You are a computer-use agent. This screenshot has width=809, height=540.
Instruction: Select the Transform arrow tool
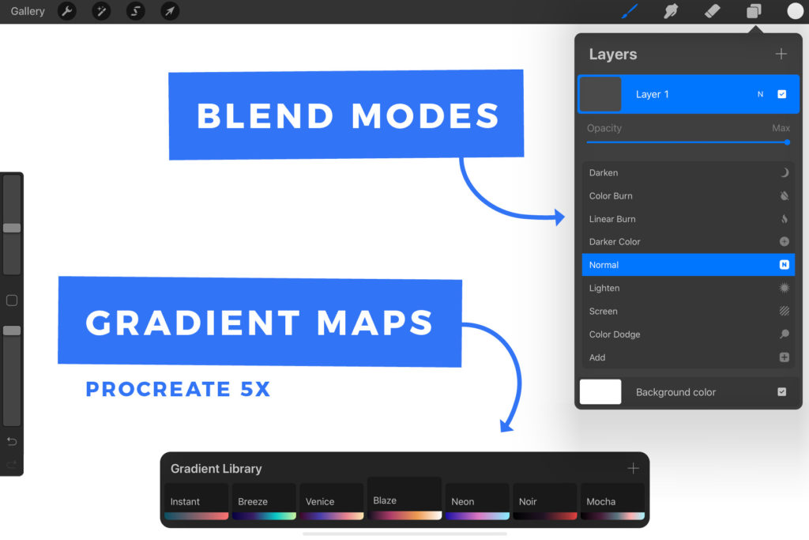pos(169,11)
